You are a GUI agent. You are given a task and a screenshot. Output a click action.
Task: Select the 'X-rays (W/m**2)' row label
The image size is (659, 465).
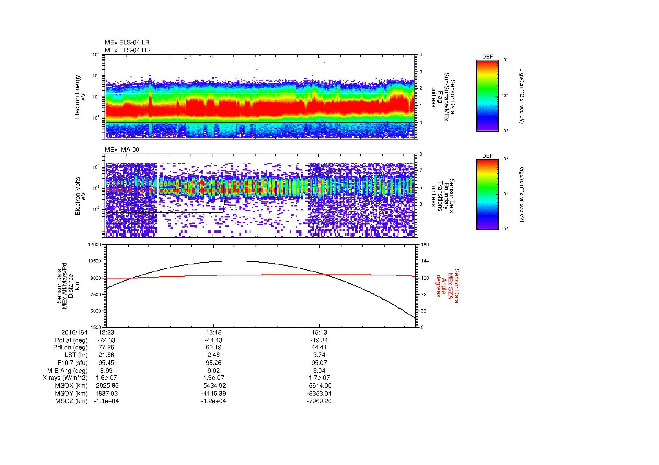pyautogui.click(x=65, y=378)
